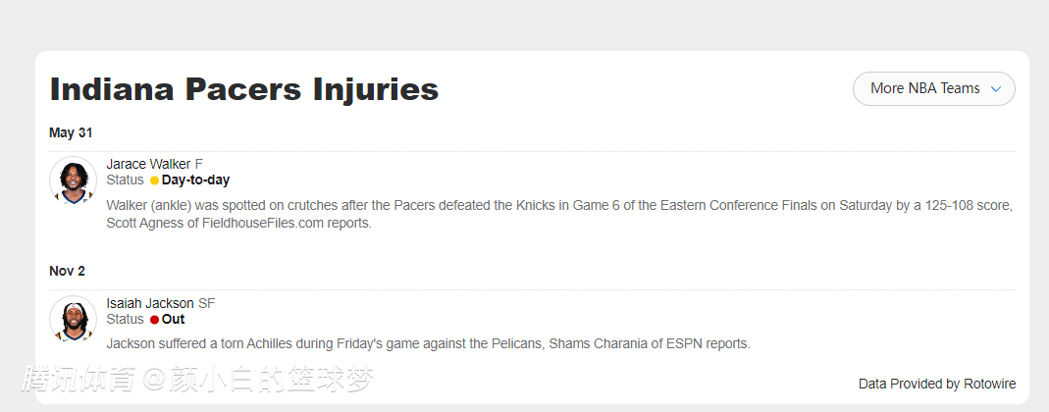Open the Jarace Walker player name link
Screen dimensions: 1049x412
click(148, 164)
